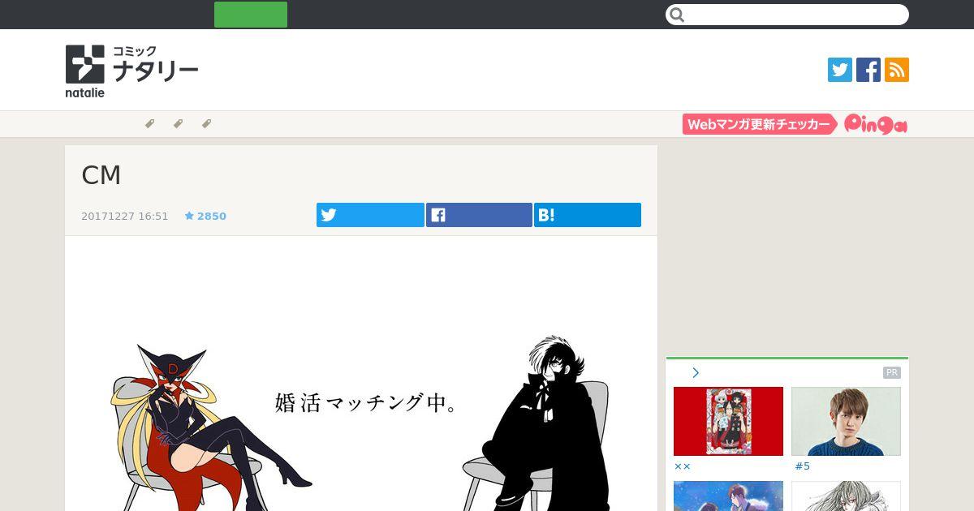Open the Facebook icon in the header
The height and width of the screenshot is (511, 974).
(868, 70)
